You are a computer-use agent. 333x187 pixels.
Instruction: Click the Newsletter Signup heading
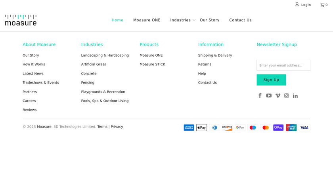[x=277, y=45]
